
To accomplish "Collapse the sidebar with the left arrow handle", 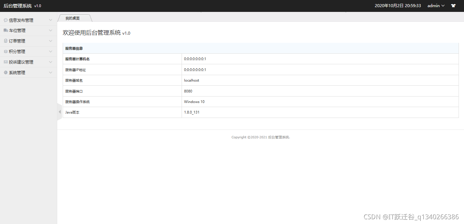I will [x=60, y=112].
